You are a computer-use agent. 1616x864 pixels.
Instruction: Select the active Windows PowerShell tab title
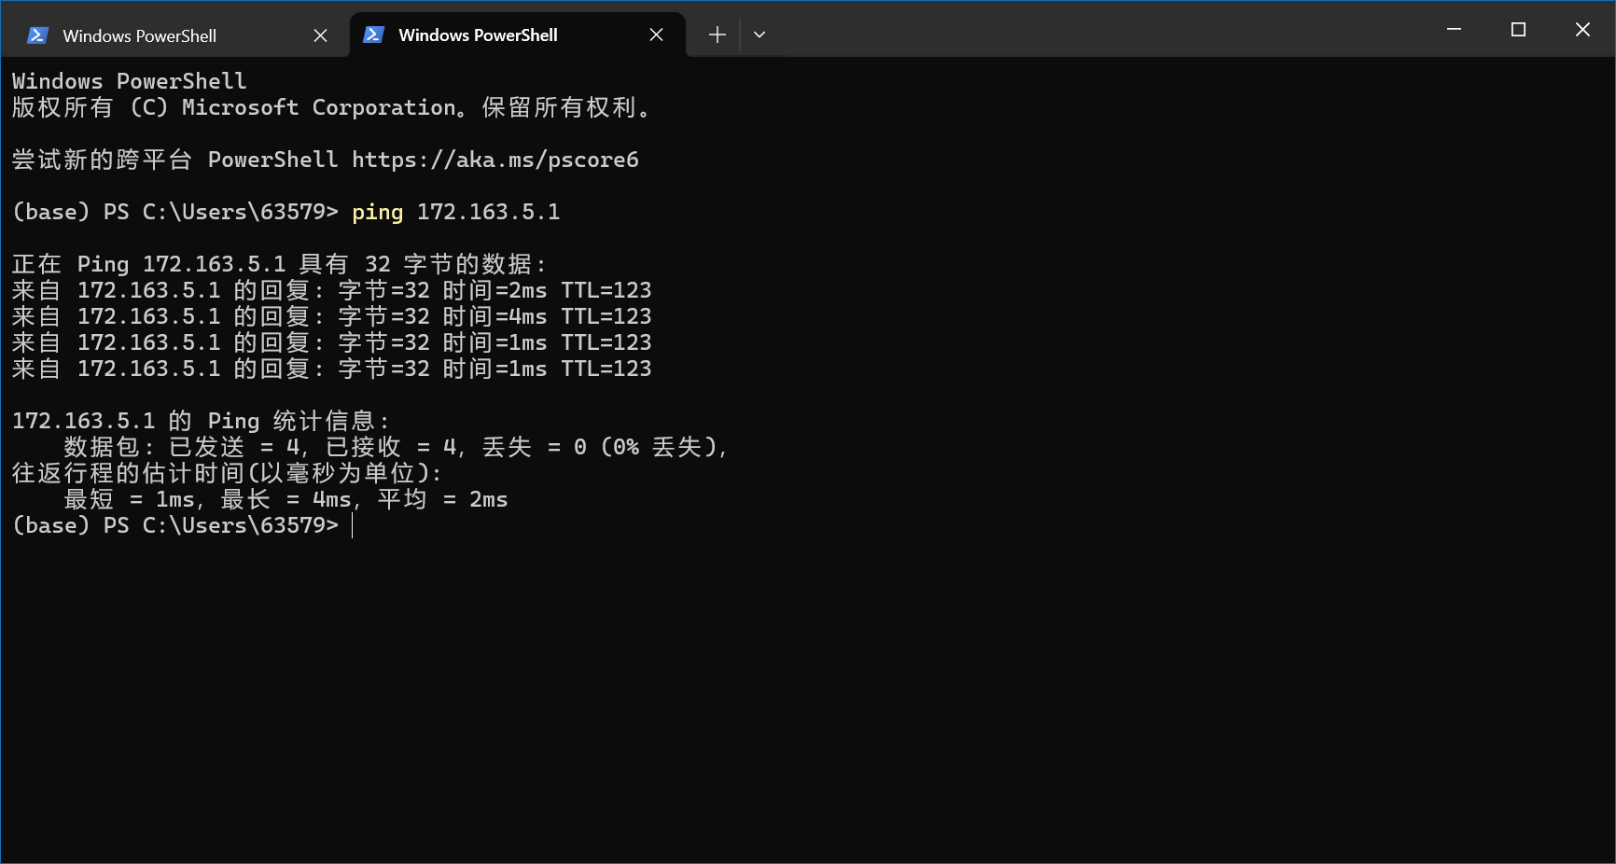(478, 35)
